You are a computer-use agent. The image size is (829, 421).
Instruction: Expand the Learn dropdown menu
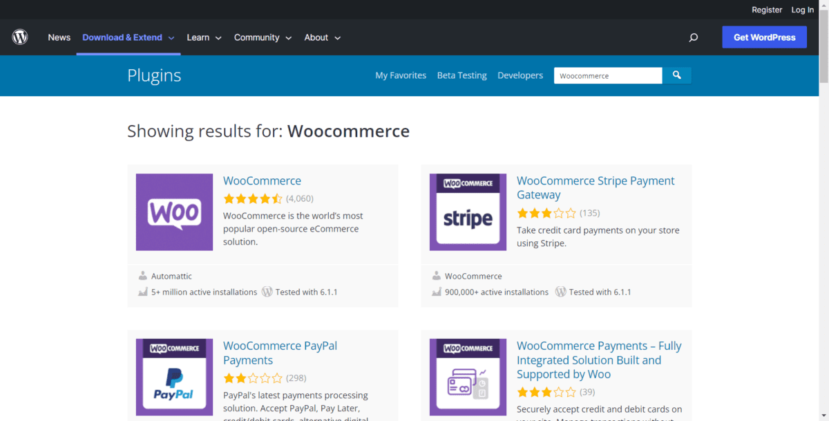point(204,37)
